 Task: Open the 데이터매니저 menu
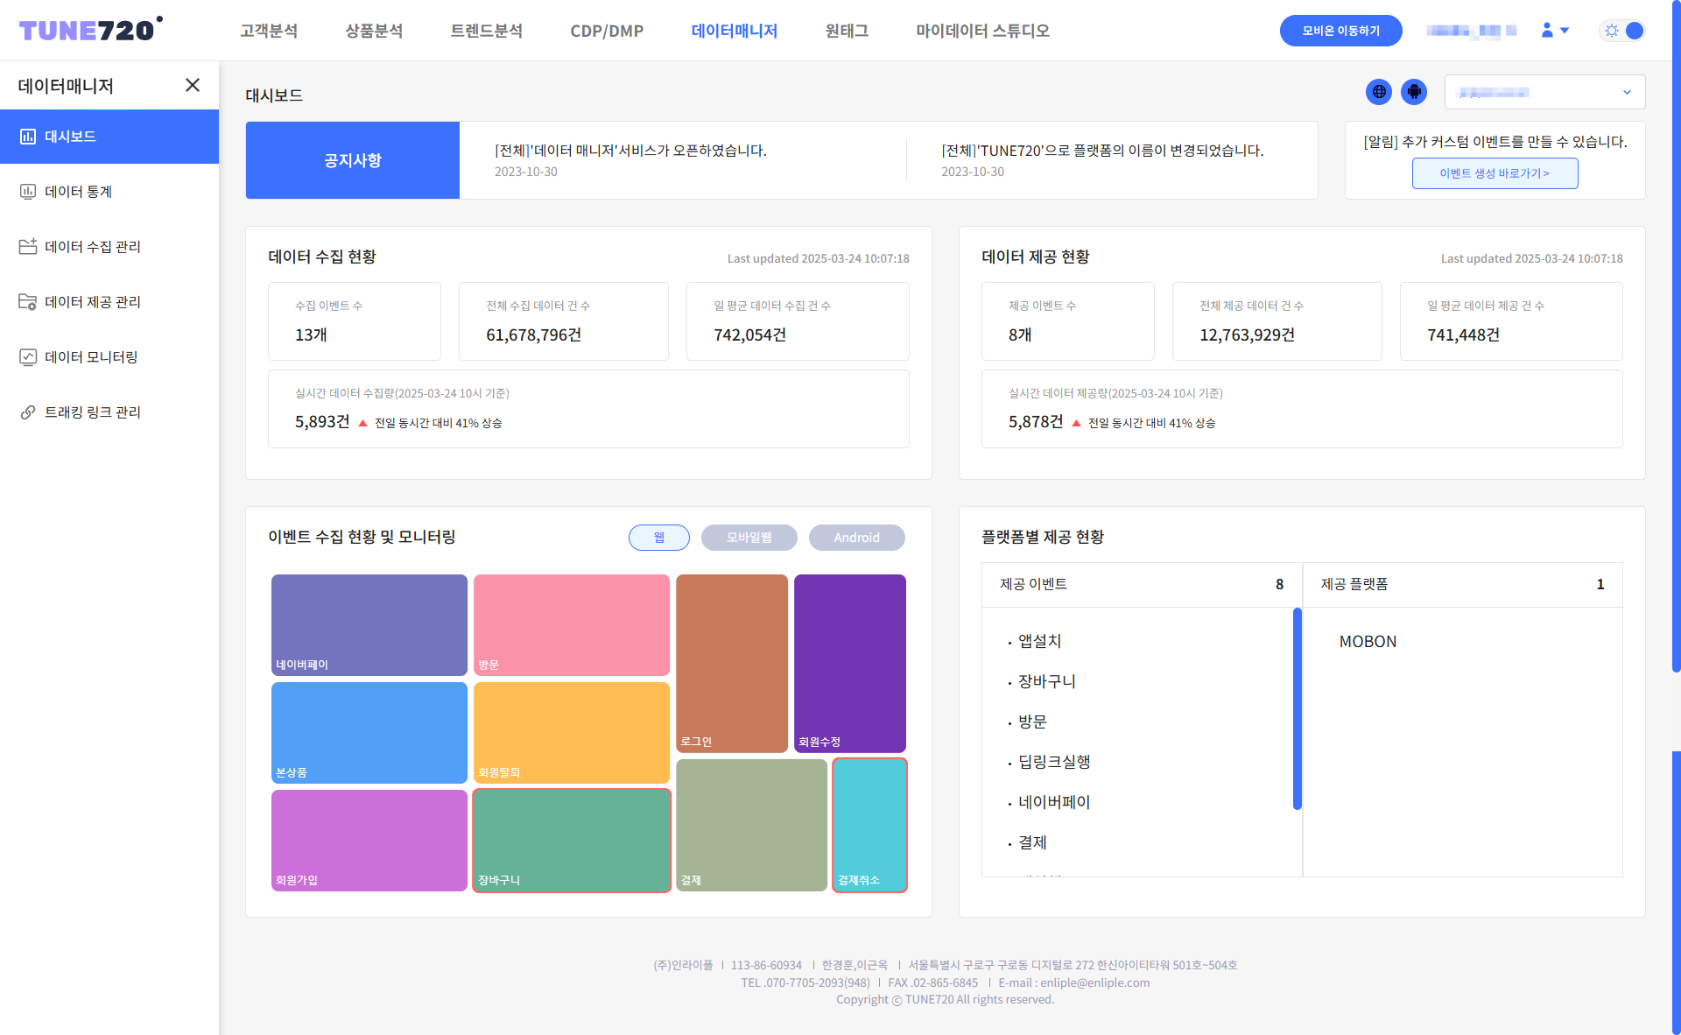(x=735, y=31)
